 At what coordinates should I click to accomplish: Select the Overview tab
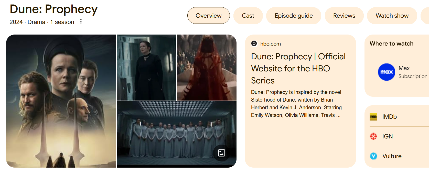[209, 16]
